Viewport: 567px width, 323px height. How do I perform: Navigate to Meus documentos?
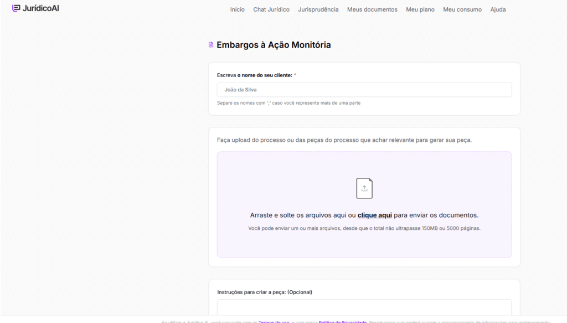(372, 9)
